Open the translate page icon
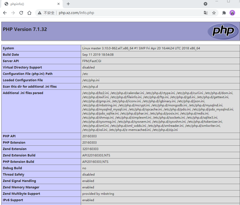The image size is (240, 205). click(206, 13)
